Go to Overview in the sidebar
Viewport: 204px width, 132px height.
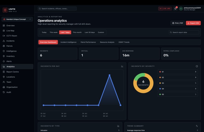(17, 25)
